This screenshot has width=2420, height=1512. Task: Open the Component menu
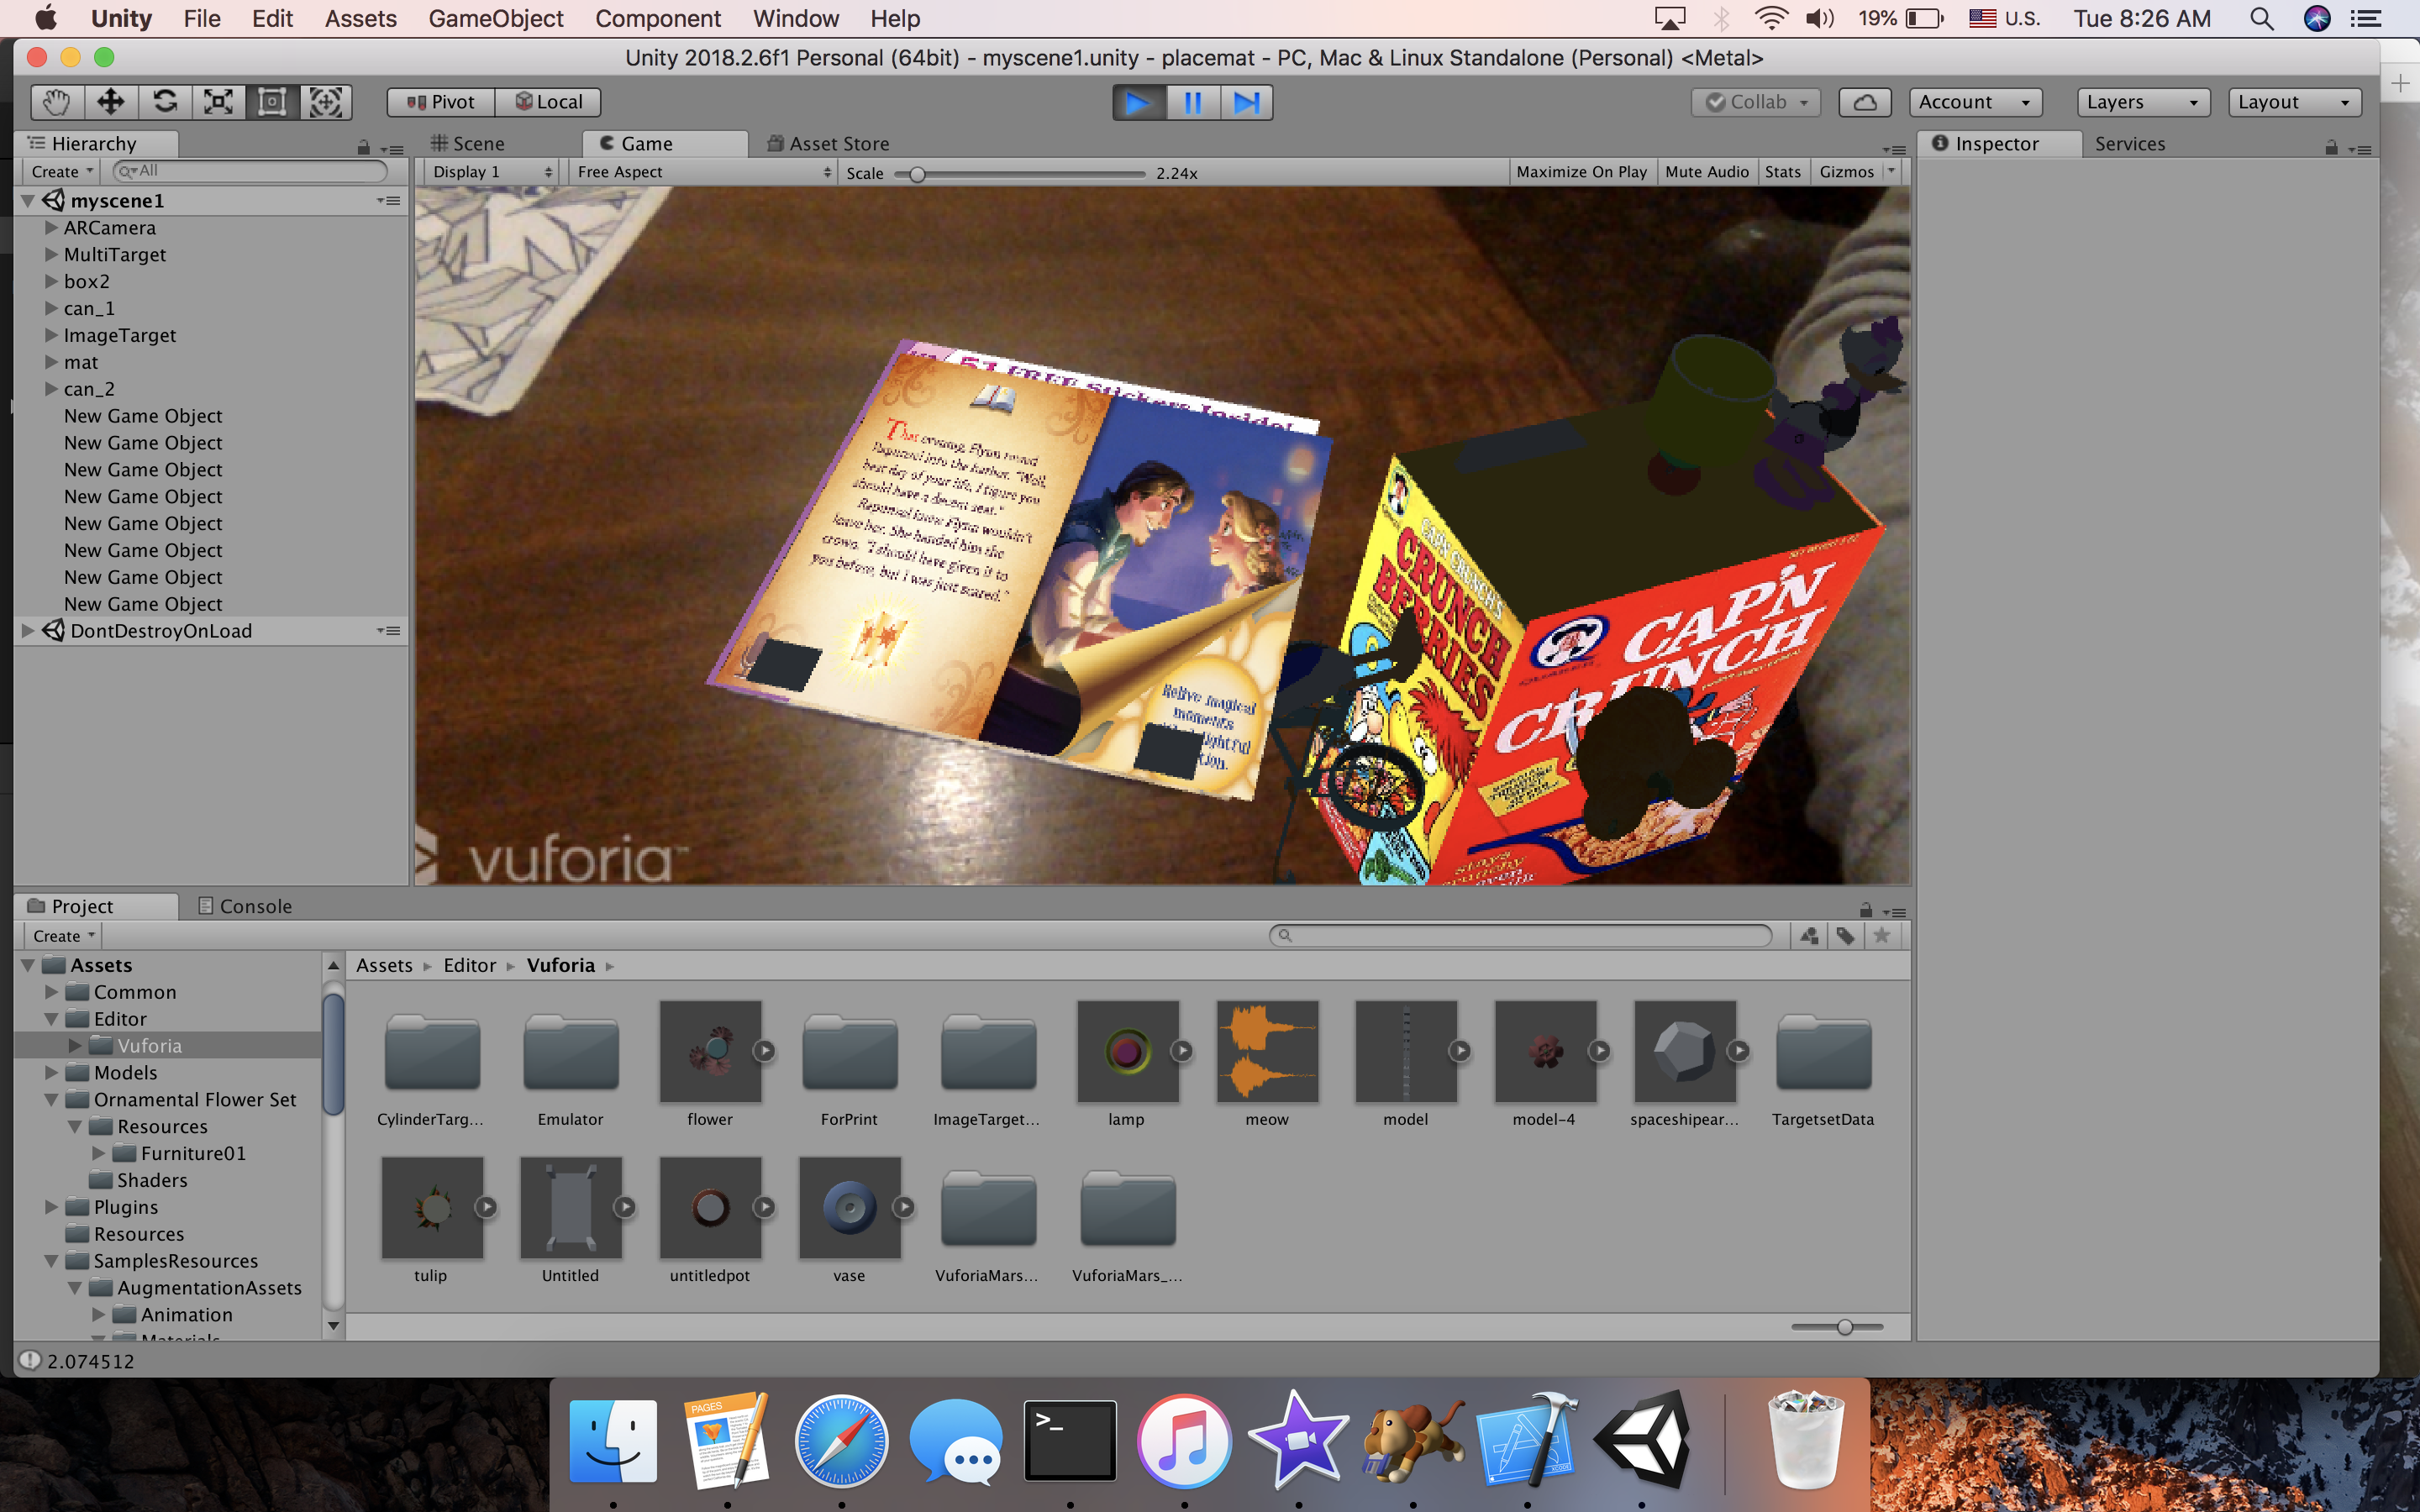(658, 19)
